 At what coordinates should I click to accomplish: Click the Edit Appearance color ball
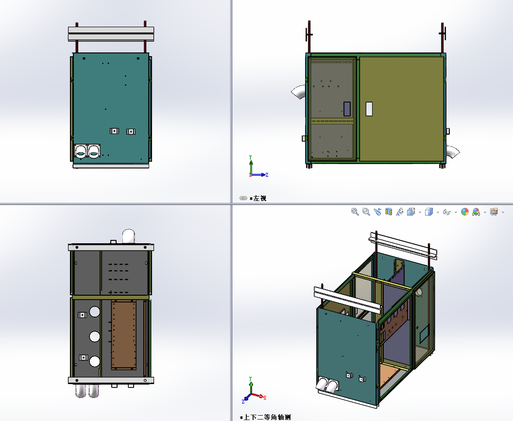tap(464, 212)
